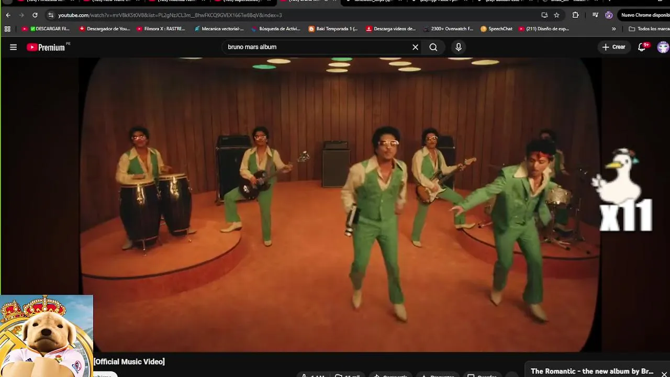Open the Crear create menu
Image resolution: width=670 pixels, height=377 pixels.
click(x=613, y=47)
